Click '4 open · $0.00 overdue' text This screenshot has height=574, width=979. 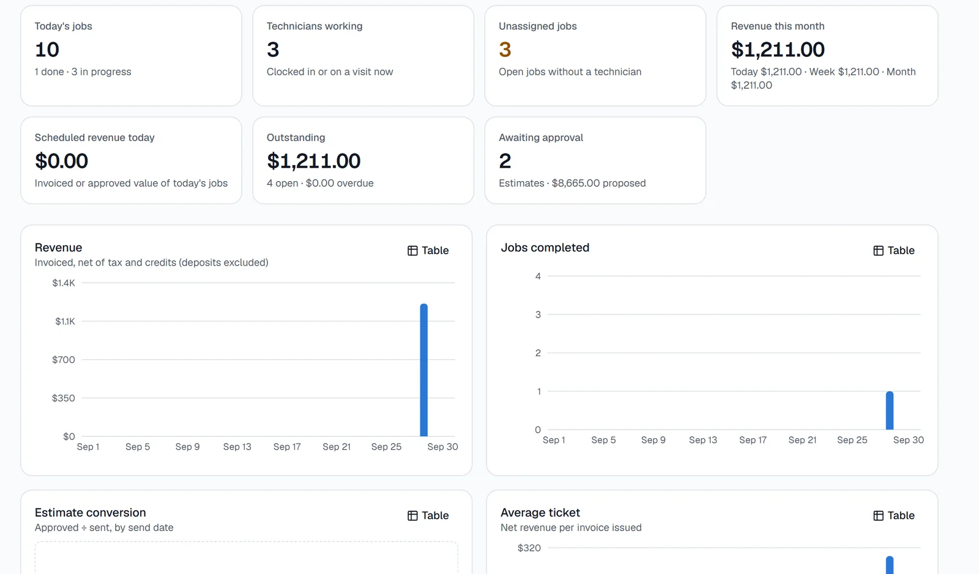pos(320,183)
